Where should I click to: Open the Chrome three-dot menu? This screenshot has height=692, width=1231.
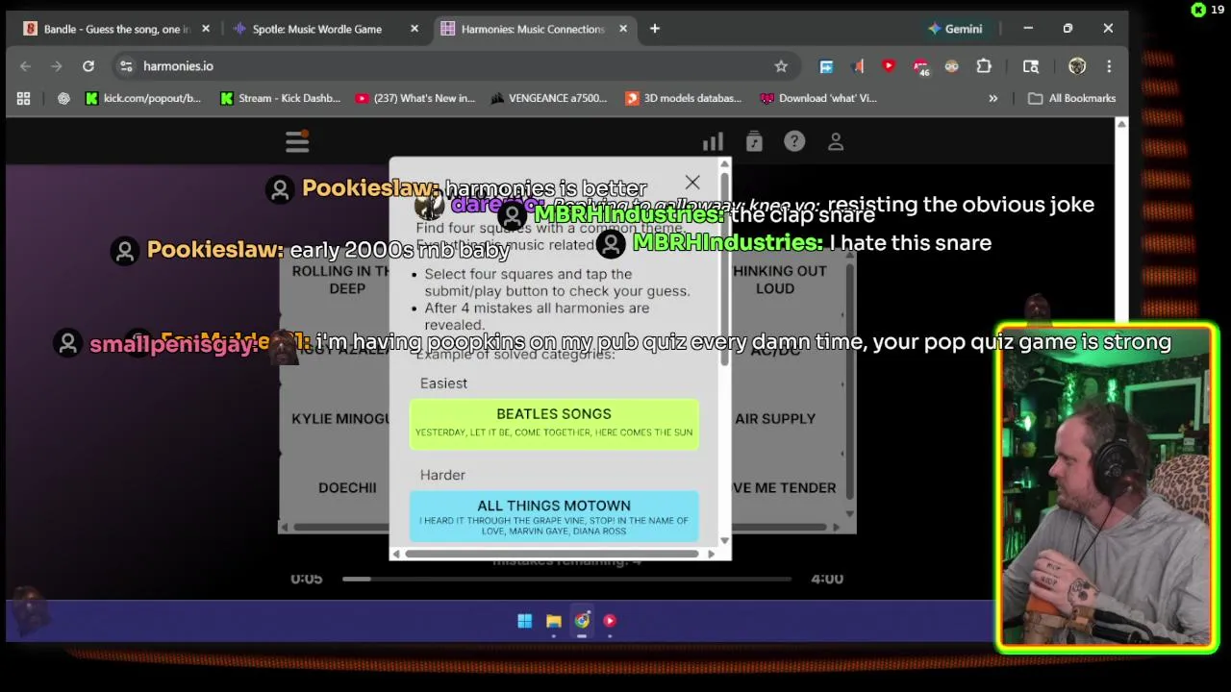(x=1109, y=66)
